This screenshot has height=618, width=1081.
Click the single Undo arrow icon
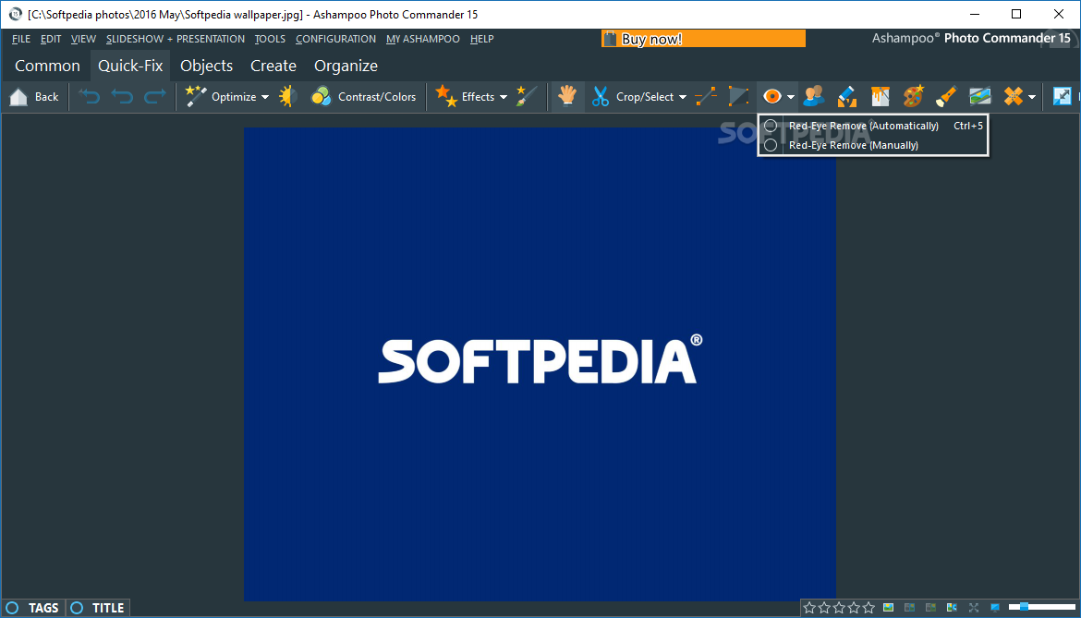click(x=122, y=96)
